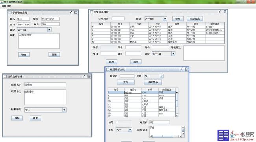256x142 pixels.
Task: Click the 学生备注 column header
Action: (x=215, y=24)
